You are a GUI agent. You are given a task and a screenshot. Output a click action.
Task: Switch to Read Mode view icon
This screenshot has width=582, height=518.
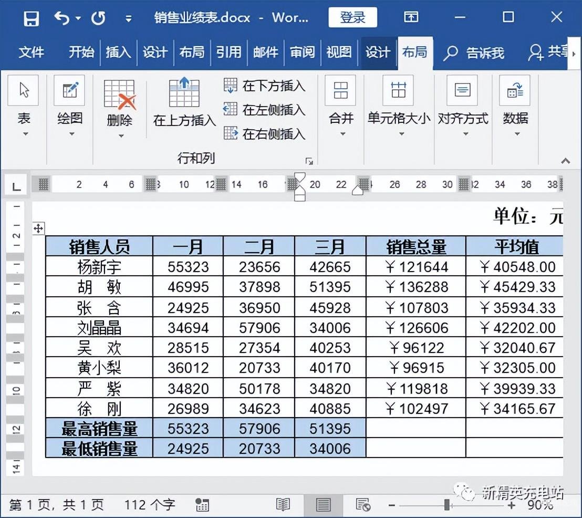click(x=283, y=505)
